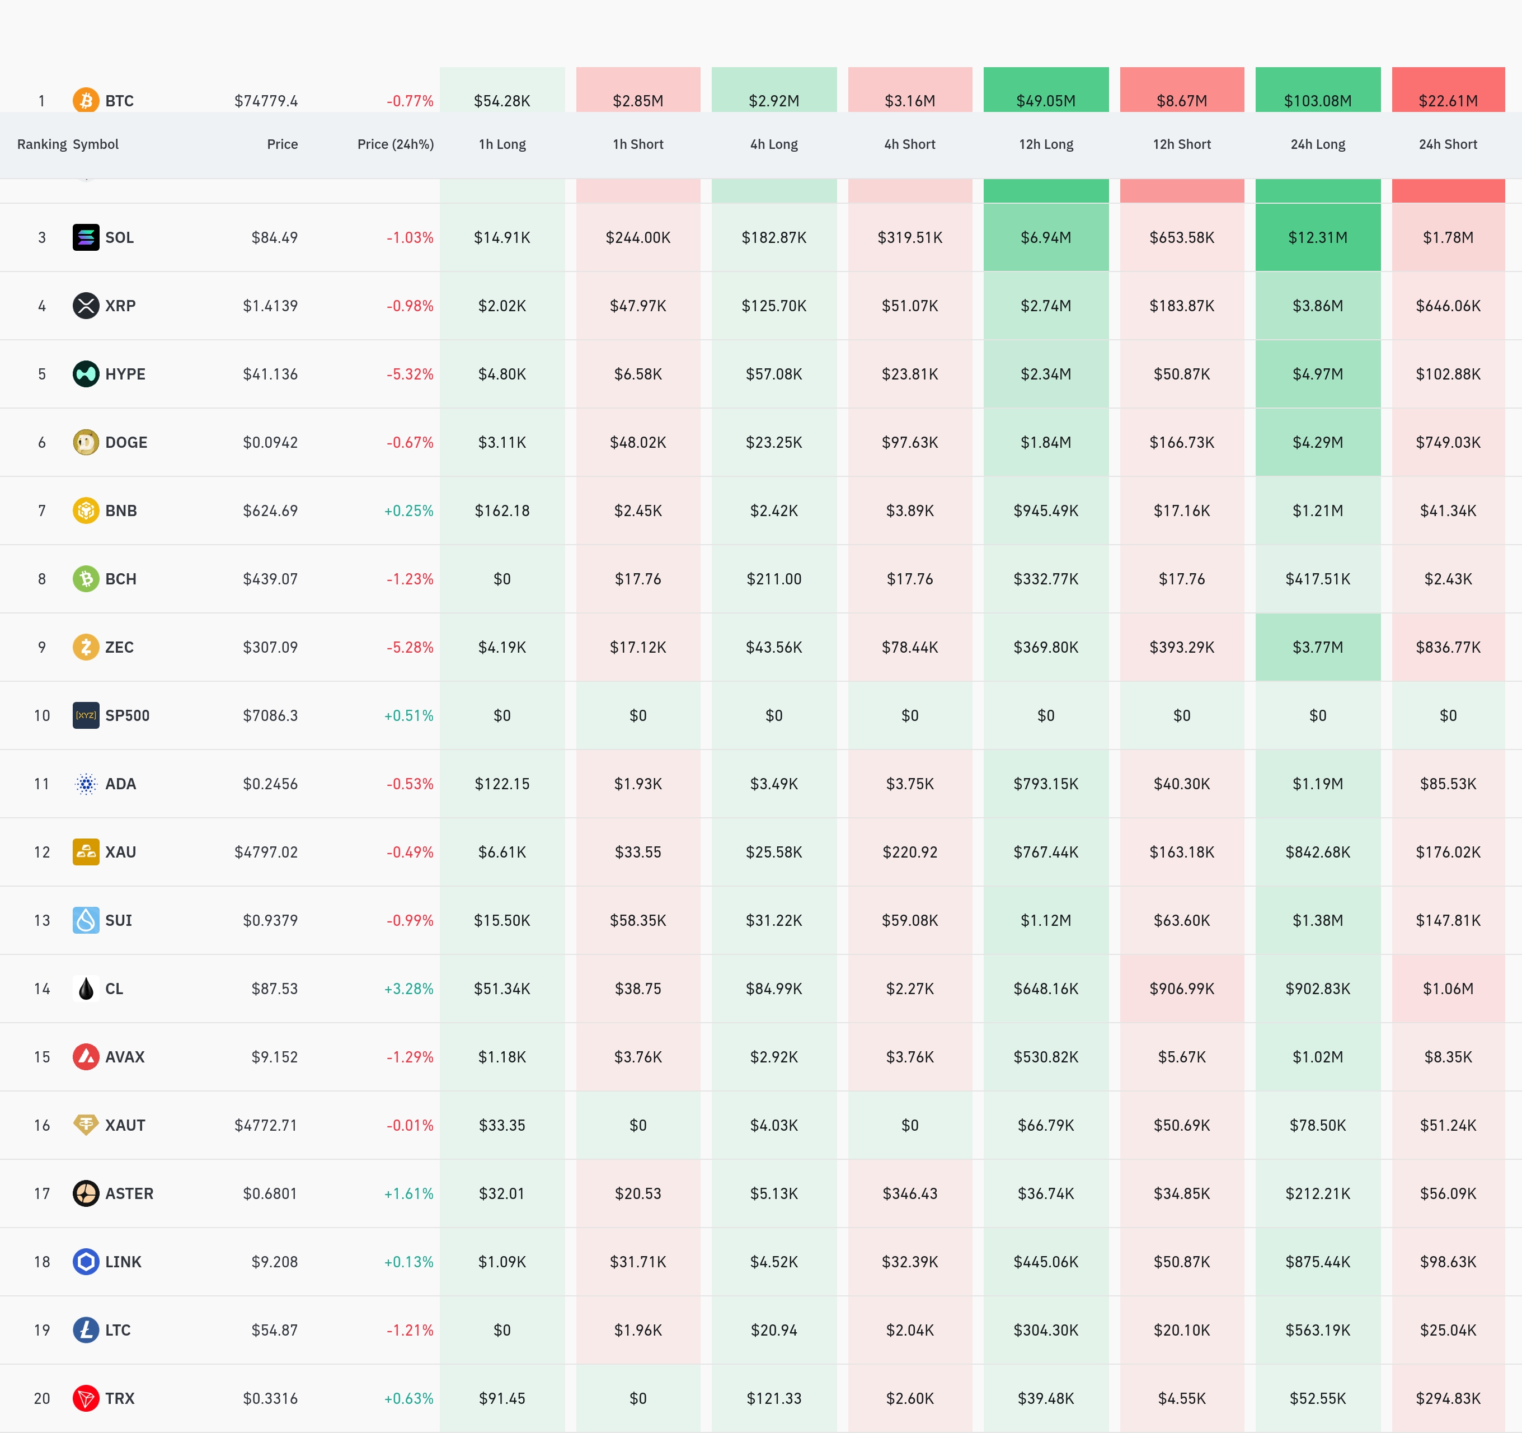Click the Dogecoin DOGE icon
This screenshot has height=1433, width=1522.
[x=86, y=442]
